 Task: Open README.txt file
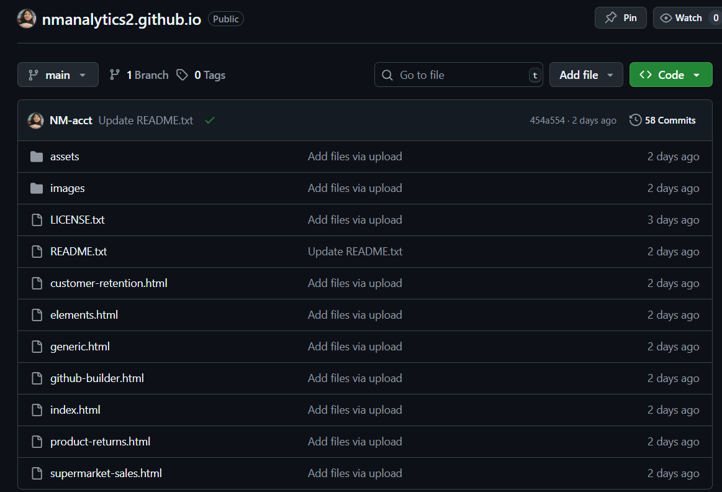(x=78, y=252)
